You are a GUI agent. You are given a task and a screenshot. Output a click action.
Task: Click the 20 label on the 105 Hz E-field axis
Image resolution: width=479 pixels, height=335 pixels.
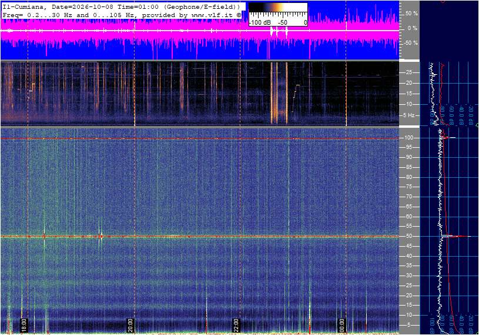coord(408,296)
